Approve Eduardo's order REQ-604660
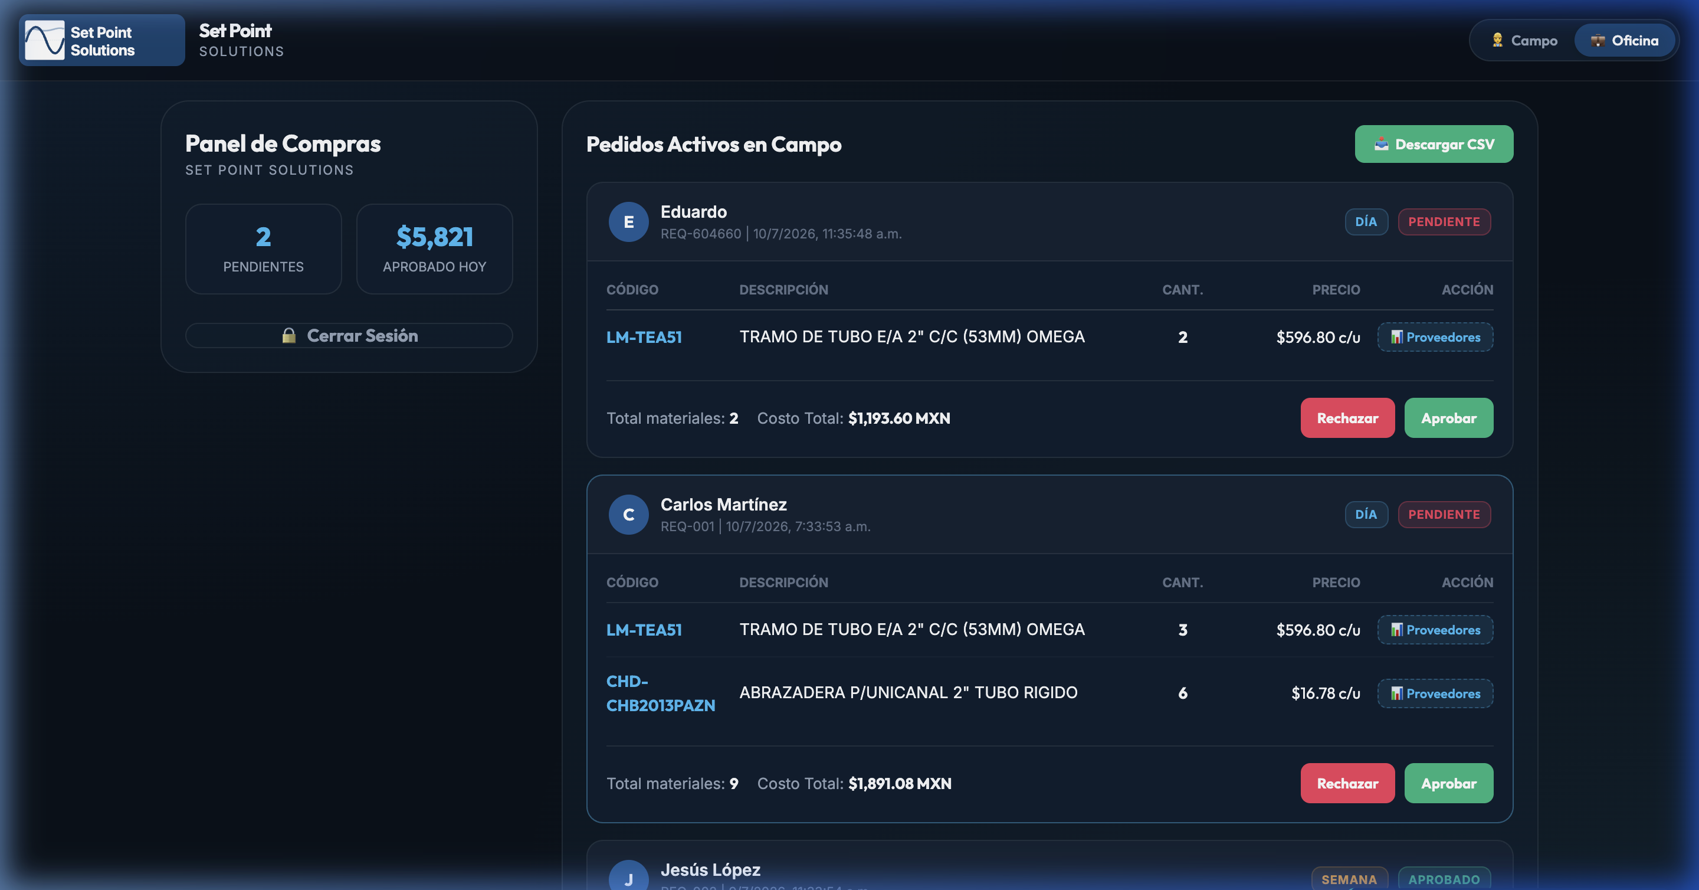This screenshot has height=890, width=1699. click(1448, 418)
